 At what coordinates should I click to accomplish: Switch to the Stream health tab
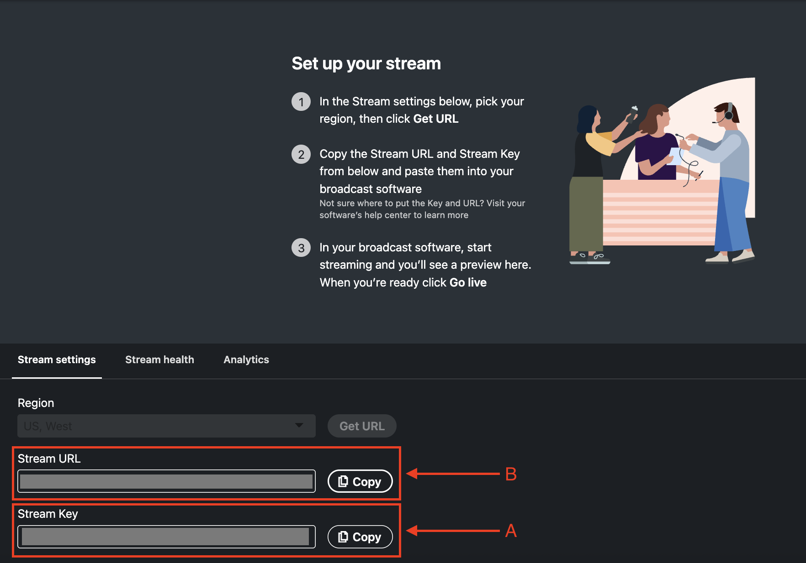pyautogui.click(x=159, y=360)
